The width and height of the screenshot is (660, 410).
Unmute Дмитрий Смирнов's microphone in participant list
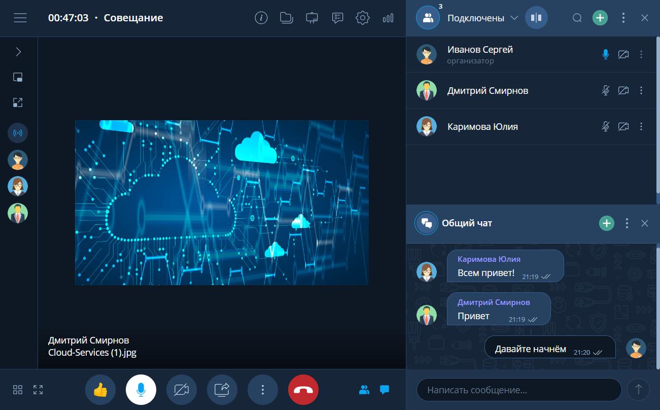tap(605, 90)
